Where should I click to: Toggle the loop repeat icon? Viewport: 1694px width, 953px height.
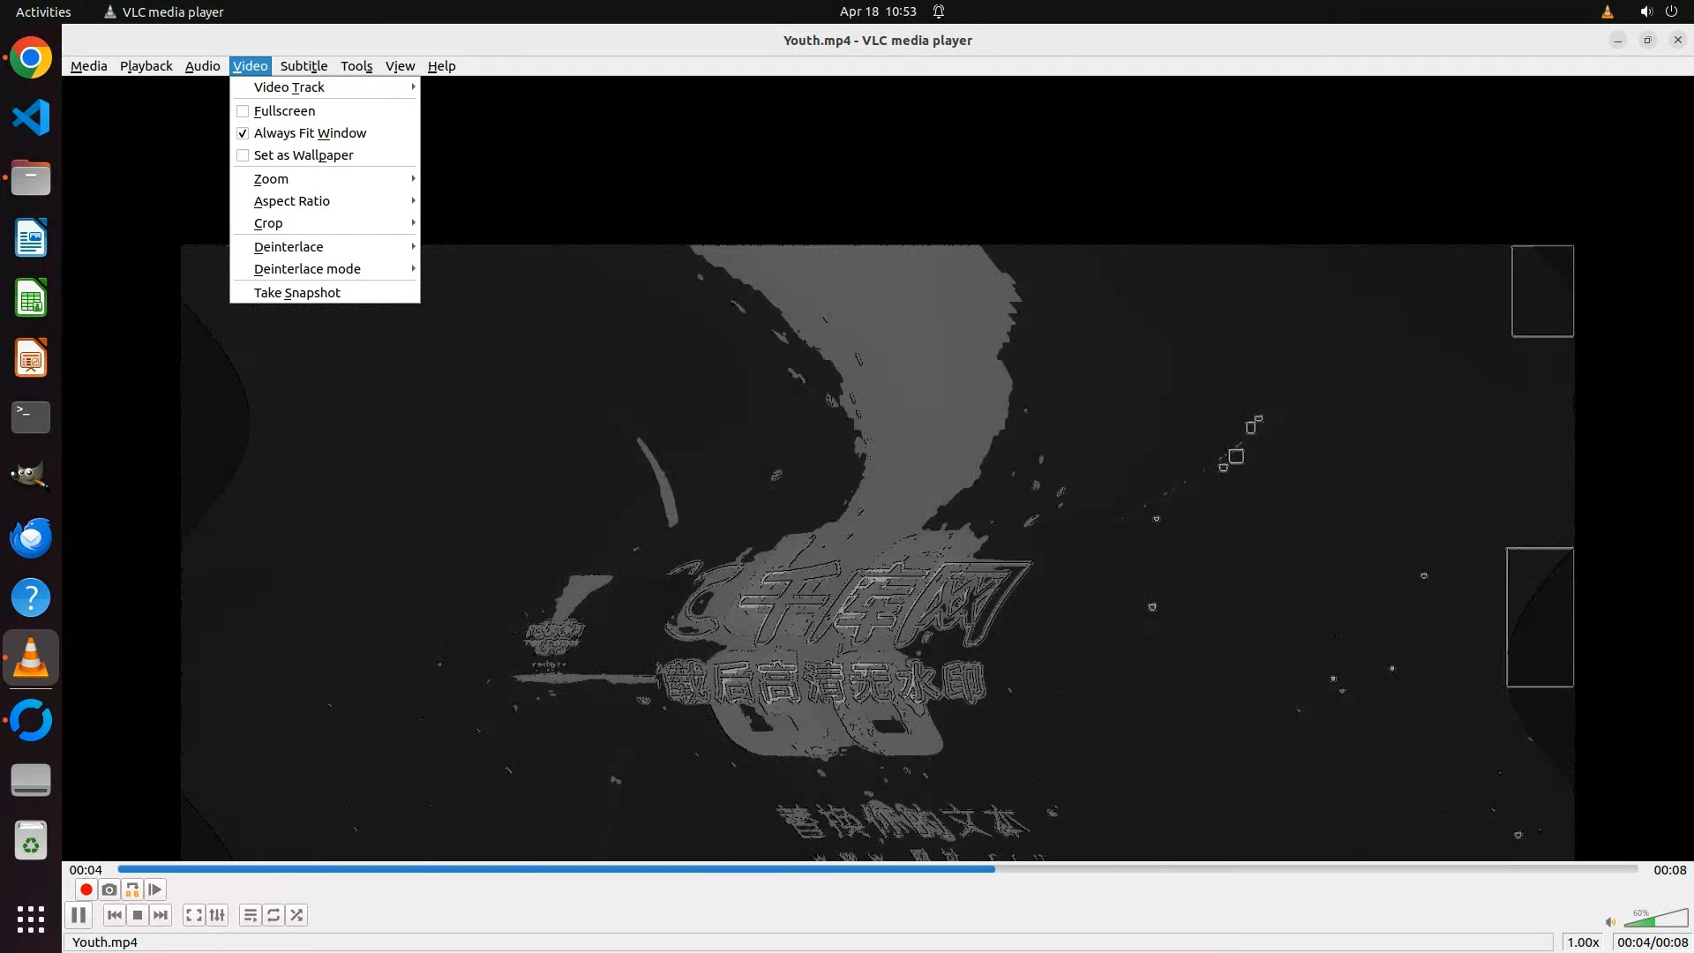(x=274, y=915)
